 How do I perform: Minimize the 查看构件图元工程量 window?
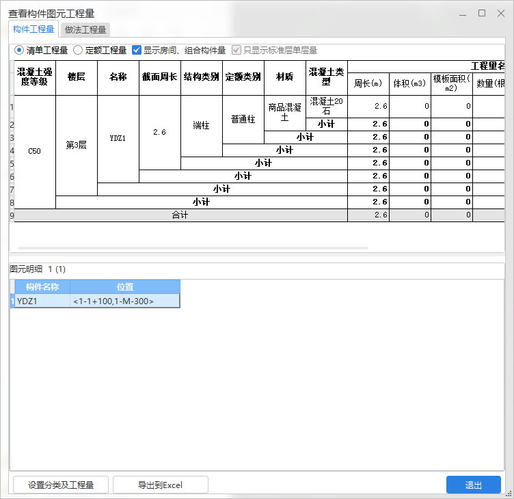tap(463, 14)
